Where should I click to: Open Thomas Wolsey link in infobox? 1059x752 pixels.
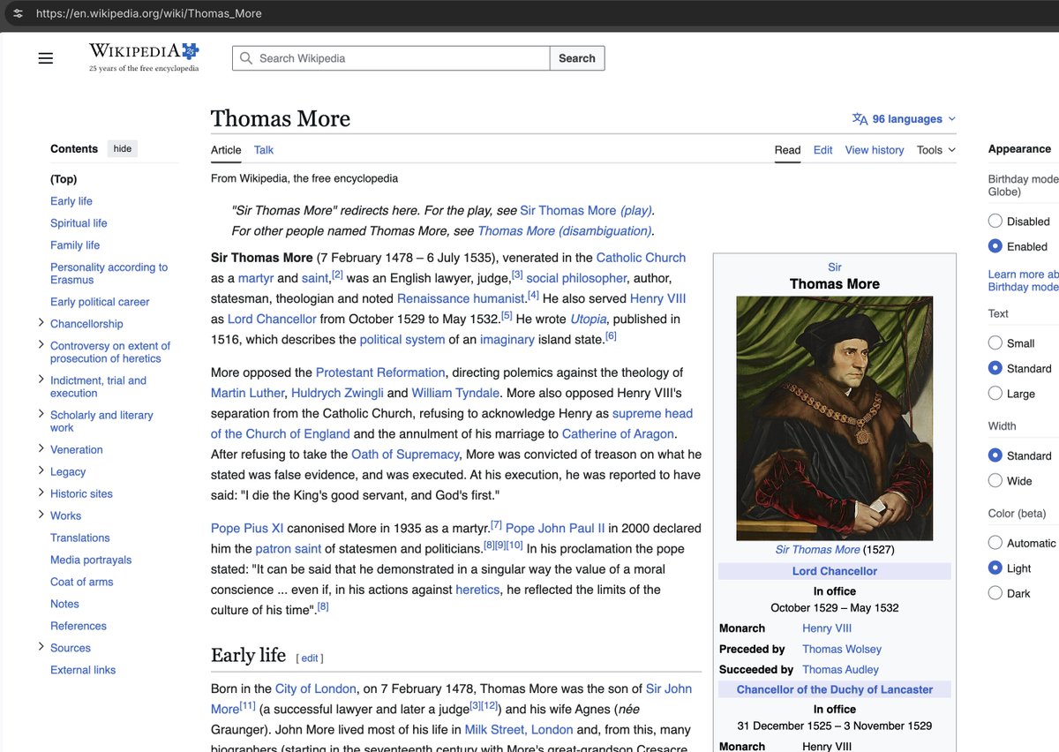[x=842, y=649]
